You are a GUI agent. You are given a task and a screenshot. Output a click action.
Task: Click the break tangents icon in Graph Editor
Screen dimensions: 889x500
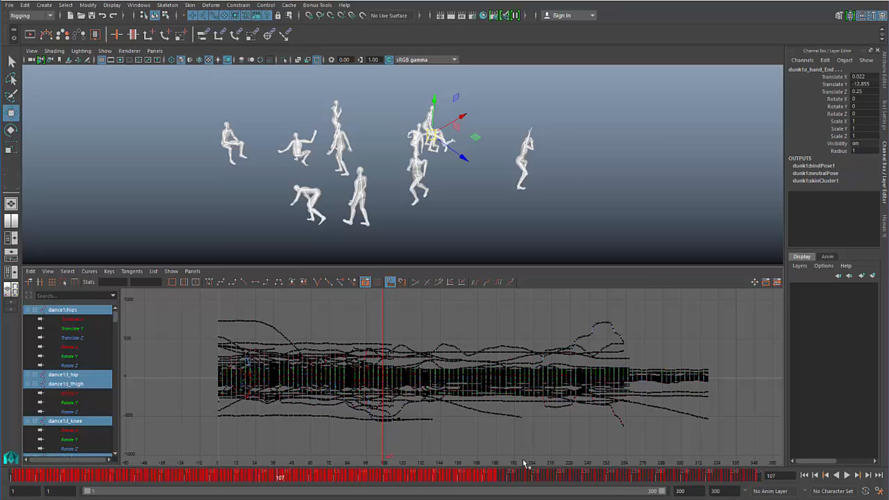tap(317, 282)
